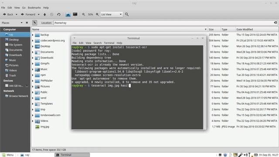Viewport: 279px width, 157px height.
Task: Click Terminal window scrollbar
Action: [204, 87]
